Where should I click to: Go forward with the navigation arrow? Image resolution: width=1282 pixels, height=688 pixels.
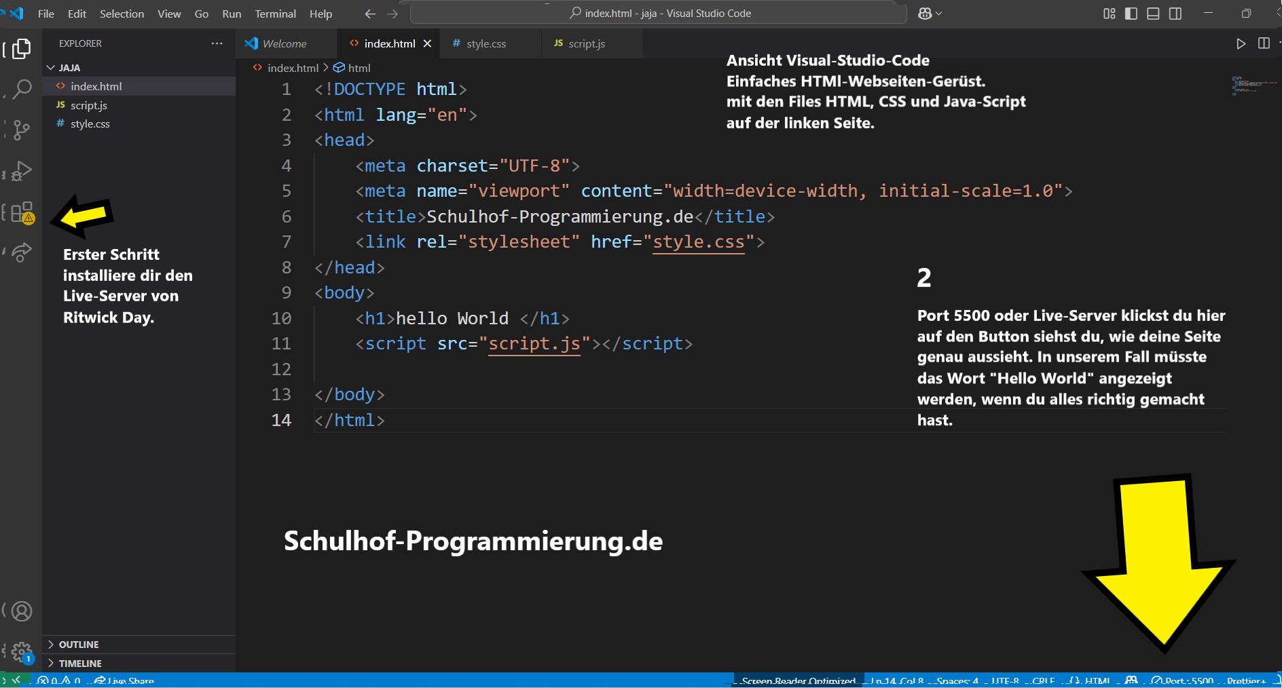tap(392, 14)
